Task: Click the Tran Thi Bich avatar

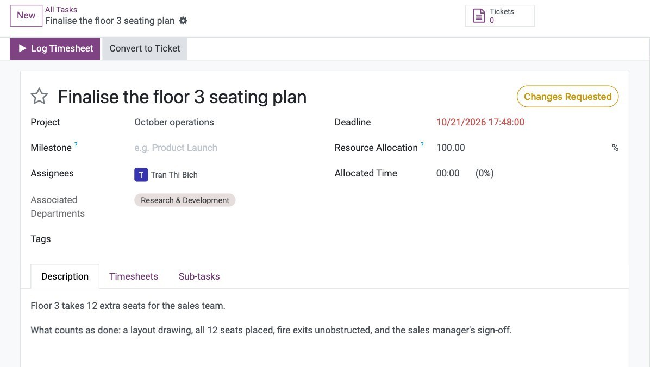Action: (x=141, y=175)
